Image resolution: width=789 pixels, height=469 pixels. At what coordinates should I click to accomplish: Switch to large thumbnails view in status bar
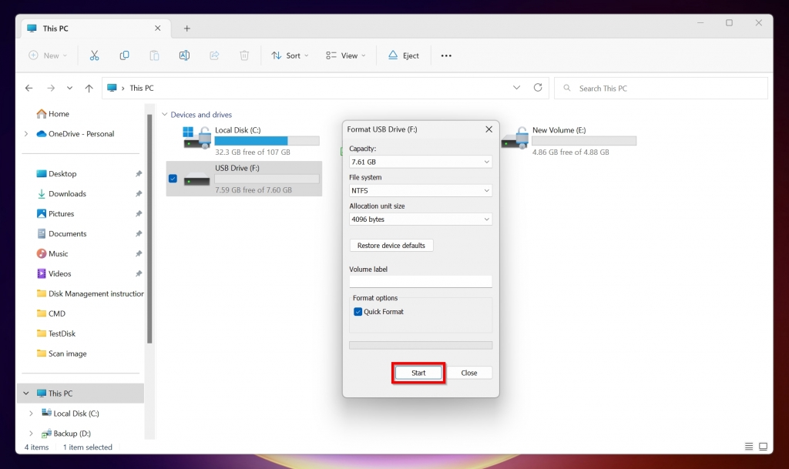point(763,446)
